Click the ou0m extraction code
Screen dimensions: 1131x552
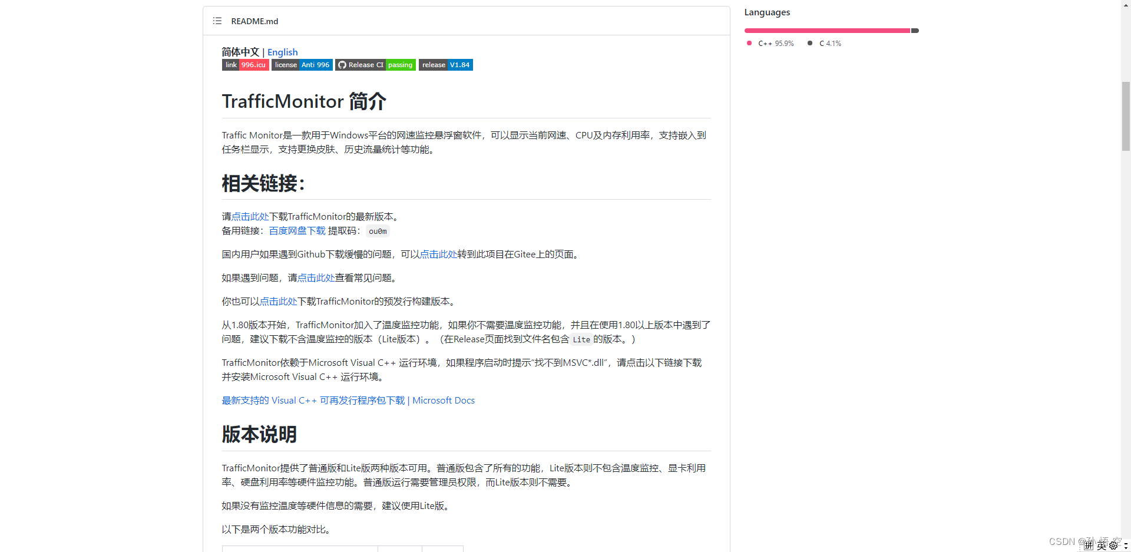pyautogui.click(x=378, y=232)
